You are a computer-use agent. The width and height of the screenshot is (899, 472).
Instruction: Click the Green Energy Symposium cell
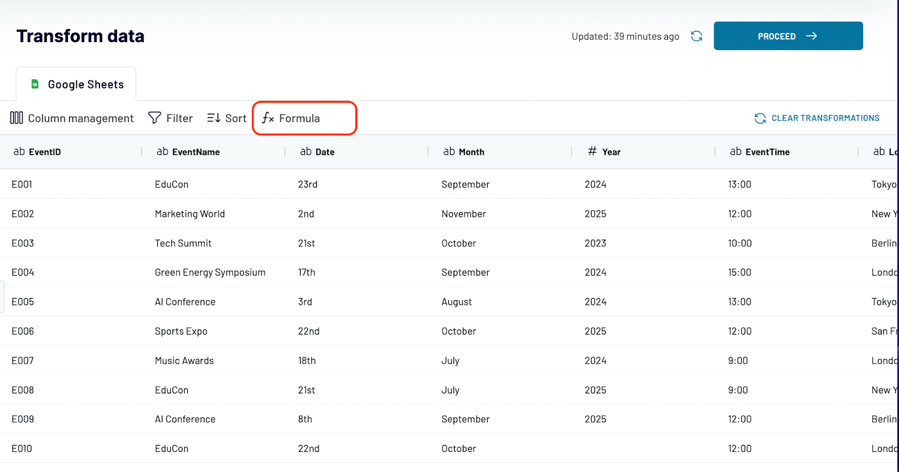pyautogui.click(x=210, y=272)
